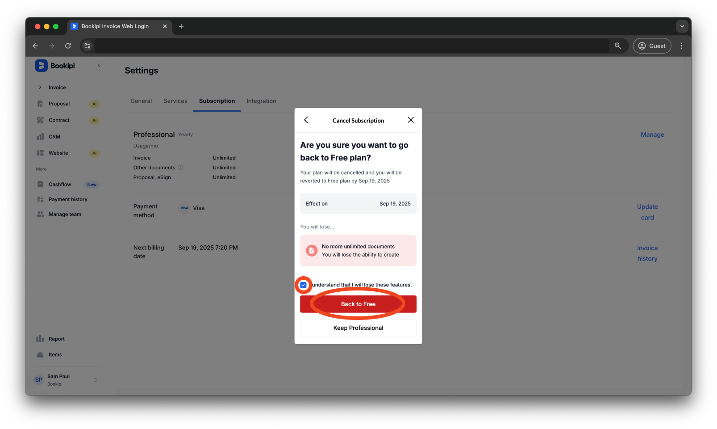
Task: Expand the Invoice sidebar item
Action: click(x=40, y=87)
